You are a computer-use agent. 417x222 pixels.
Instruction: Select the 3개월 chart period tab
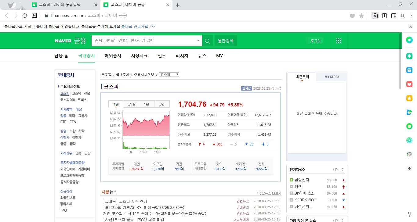click(x=132, y=104)
